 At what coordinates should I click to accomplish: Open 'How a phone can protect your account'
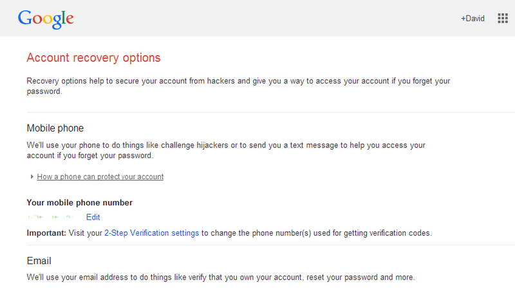100,177
